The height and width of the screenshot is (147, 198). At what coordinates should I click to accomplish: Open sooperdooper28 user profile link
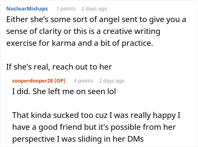tap(33, 81)
